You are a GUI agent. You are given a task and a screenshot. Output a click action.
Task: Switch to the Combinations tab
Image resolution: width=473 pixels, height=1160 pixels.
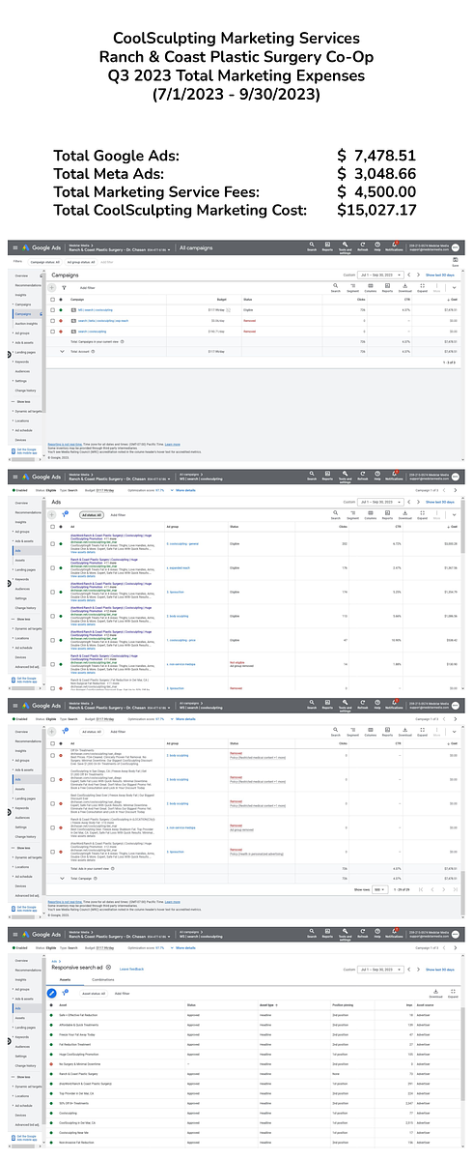(103, 979)
